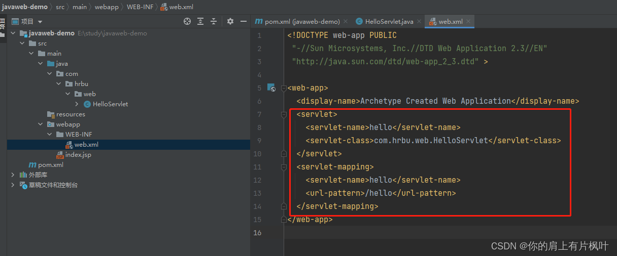Fold the servlet block at line 7
This screenshot has width=617, height=256.
tap(284, 114)
